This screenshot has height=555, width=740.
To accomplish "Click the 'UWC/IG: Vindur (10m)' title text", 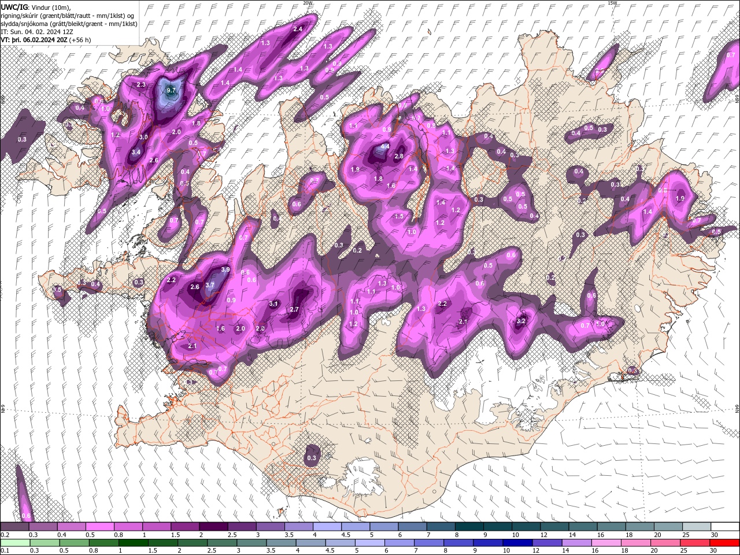I will point(36,6).
